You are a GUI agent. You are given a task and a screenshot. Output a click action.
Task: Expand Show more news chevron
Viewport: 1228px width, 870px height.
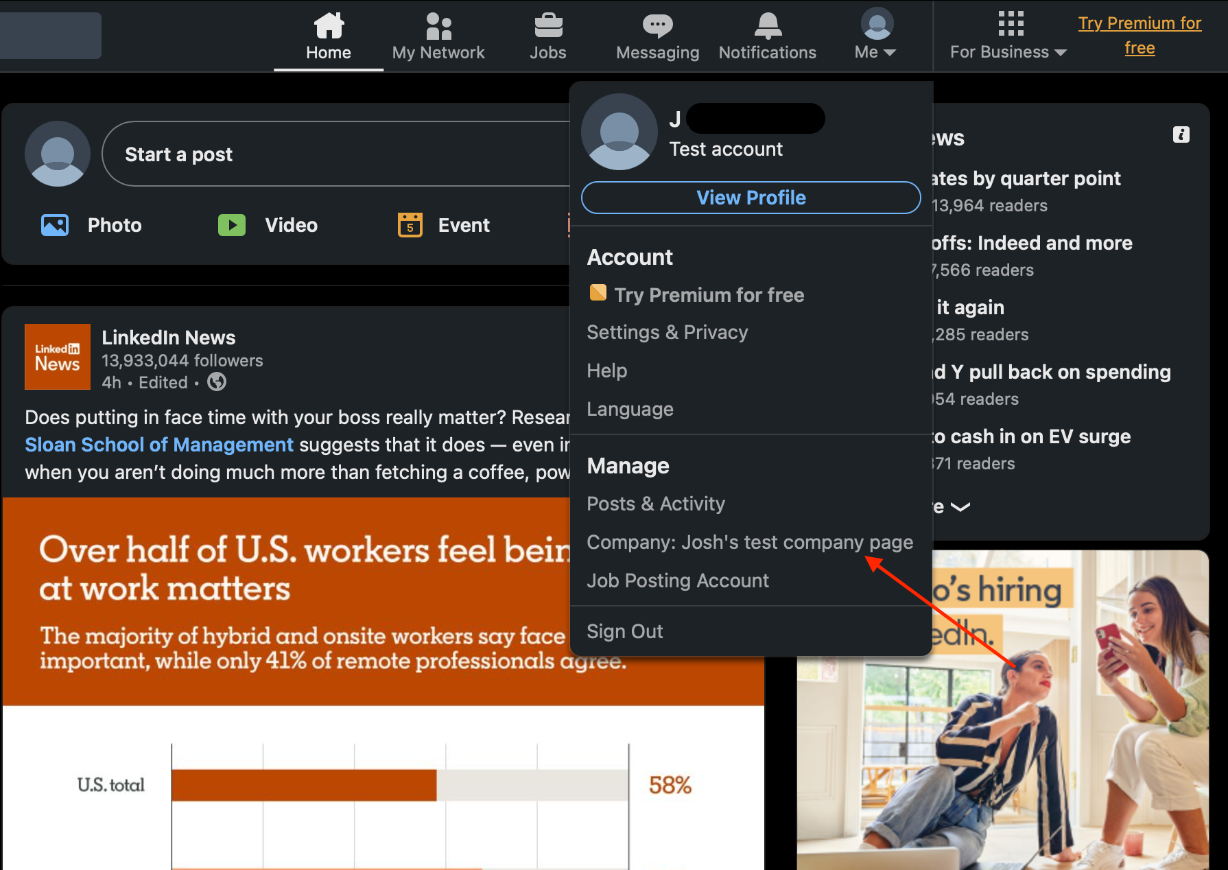coord(960,507)
